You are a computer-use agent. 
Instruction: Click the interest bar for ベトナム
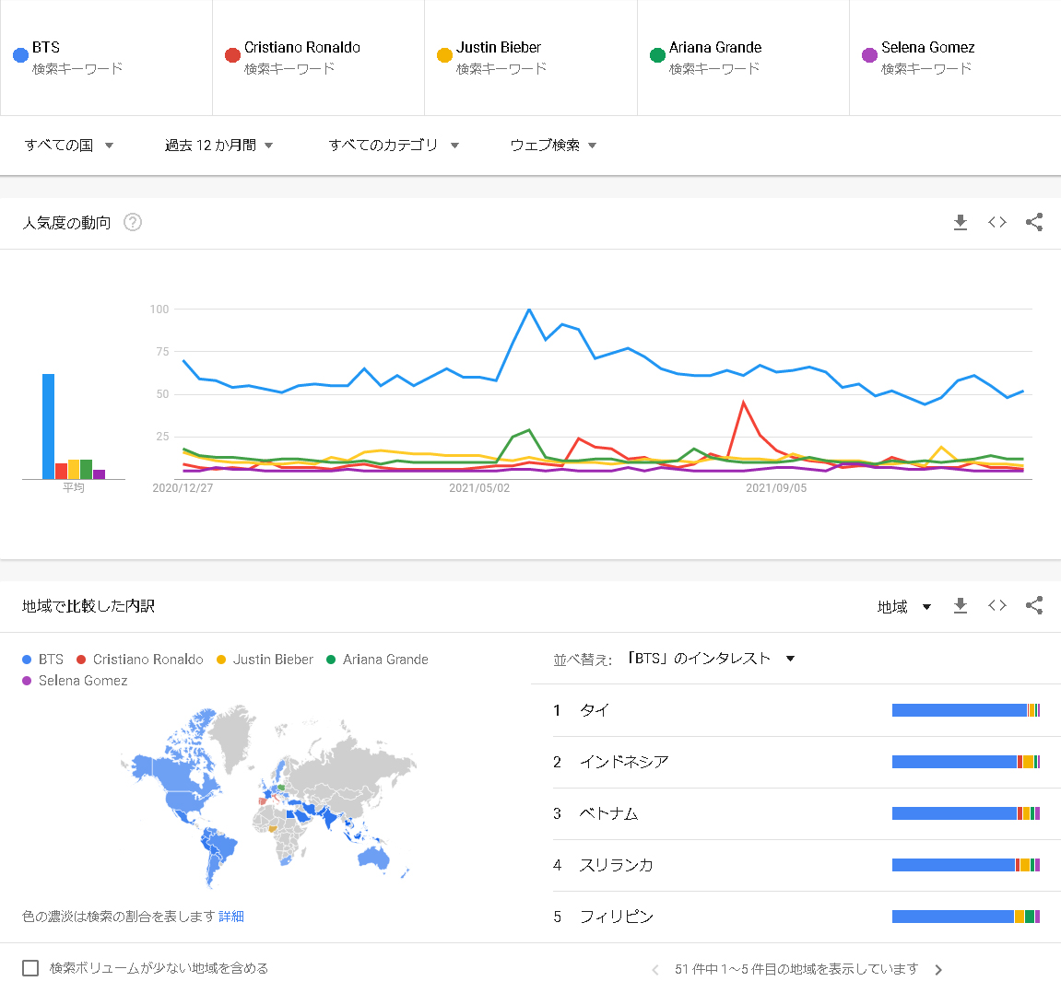[965, 813]
